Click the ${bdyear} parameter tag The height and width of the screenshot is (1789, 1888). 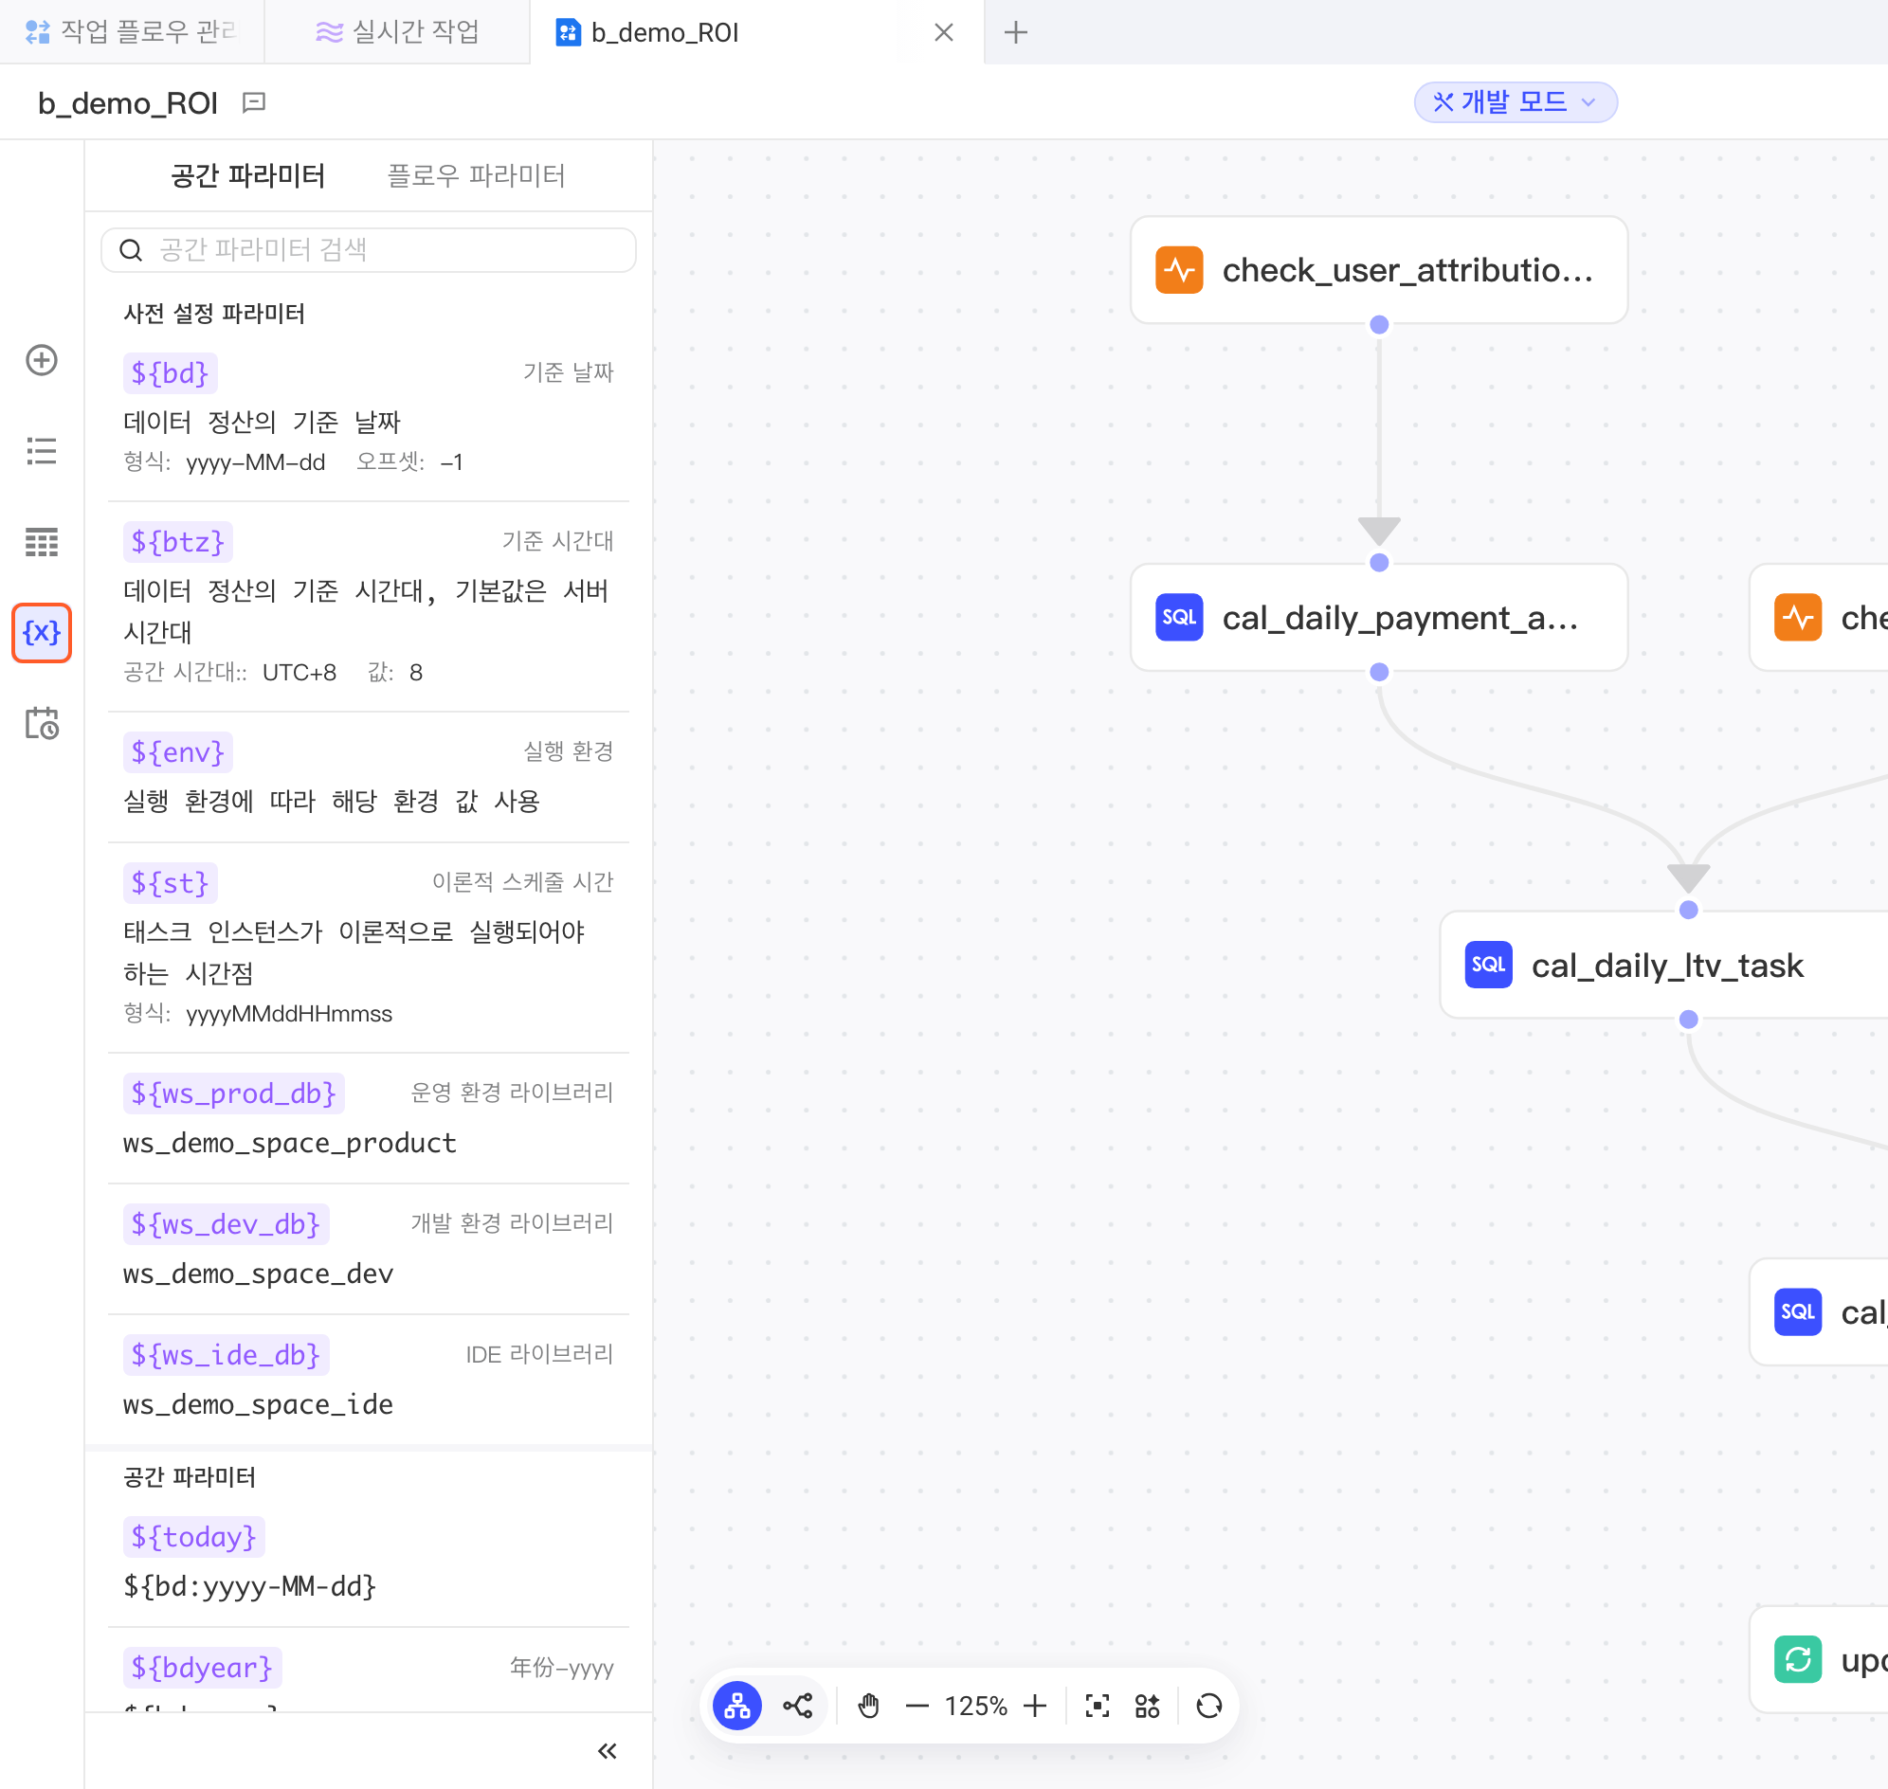click(202, 1667)
